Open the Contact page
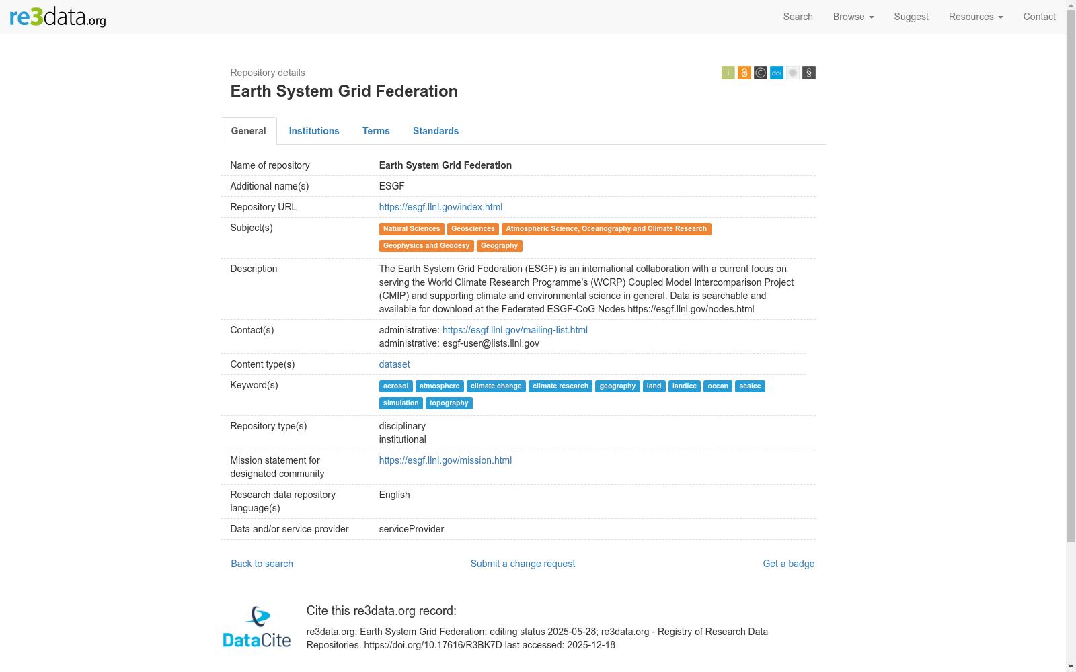 (1040, 17)
